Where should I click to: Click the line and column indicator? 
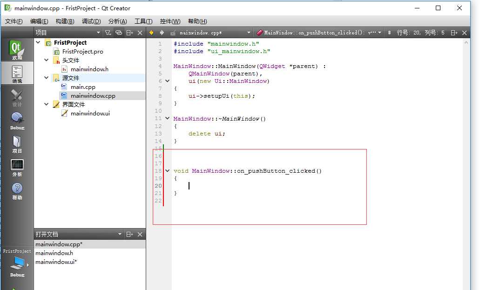coord(420,33)
